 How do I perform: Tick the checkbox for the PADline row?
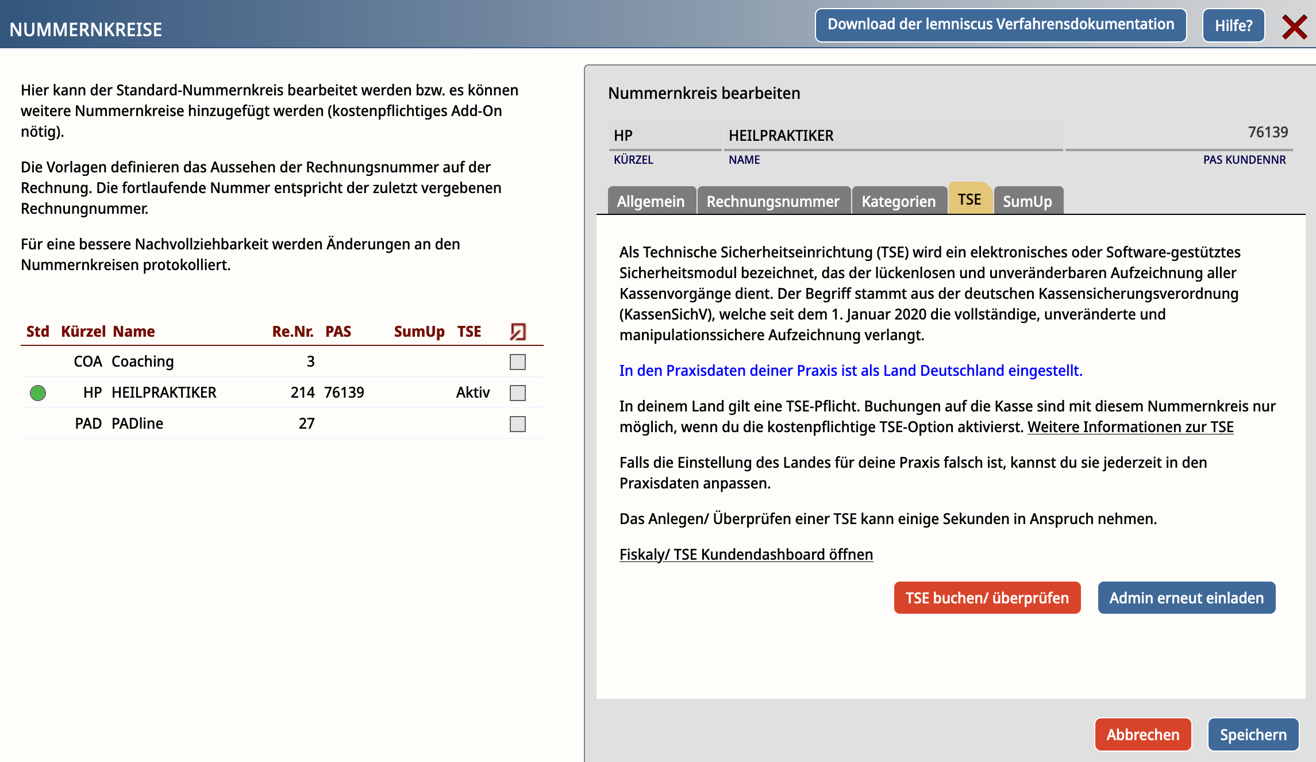pos(518,424)
